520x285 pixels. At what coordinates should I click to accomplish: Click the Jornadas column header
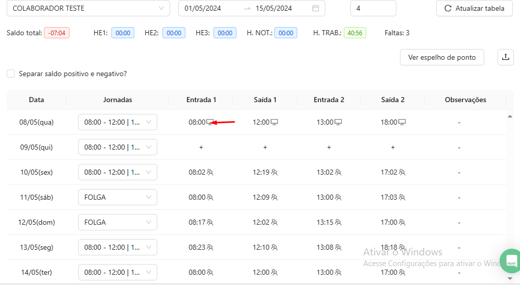117,100
